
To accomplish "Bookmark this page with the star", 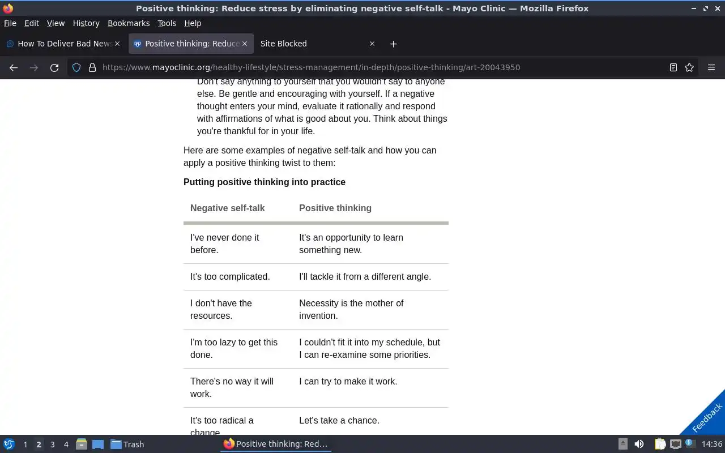I will click(689, 67).
